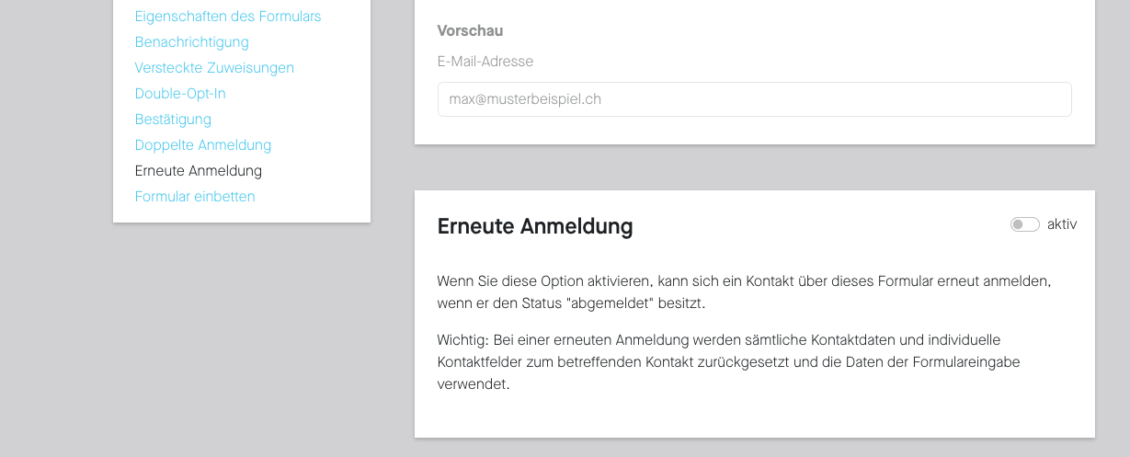Select the Erneute Anmeldung sidebar entry
Screen dimensions: 1130x457
198,171
